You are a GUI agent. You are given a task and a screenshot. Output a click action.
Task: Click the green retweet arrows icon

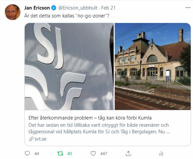tap(60, 153)
